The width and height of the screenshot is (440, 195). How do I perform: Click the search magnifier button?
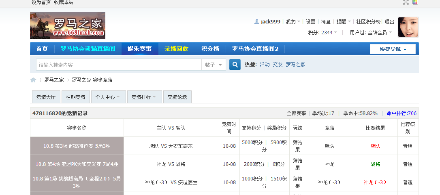click(x=235, y=65)
